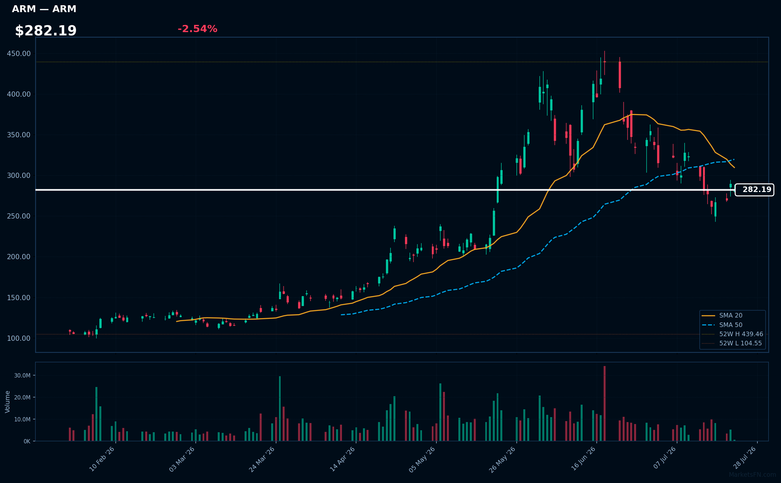Click the "0K" volume axis label
This screenshot has height=483, width=781.
pyautogui.click(x=27, y=441)
